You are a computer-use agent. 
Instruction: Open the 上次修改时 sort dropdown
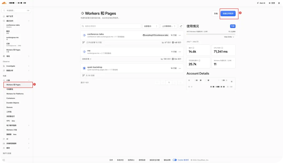pyautogui.click(x=169, y=26)
